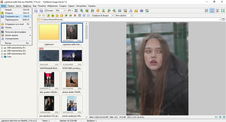Click the highlighted preview layout icon
The width and height of the screenshot is (226, 122).
click(212, 11)
